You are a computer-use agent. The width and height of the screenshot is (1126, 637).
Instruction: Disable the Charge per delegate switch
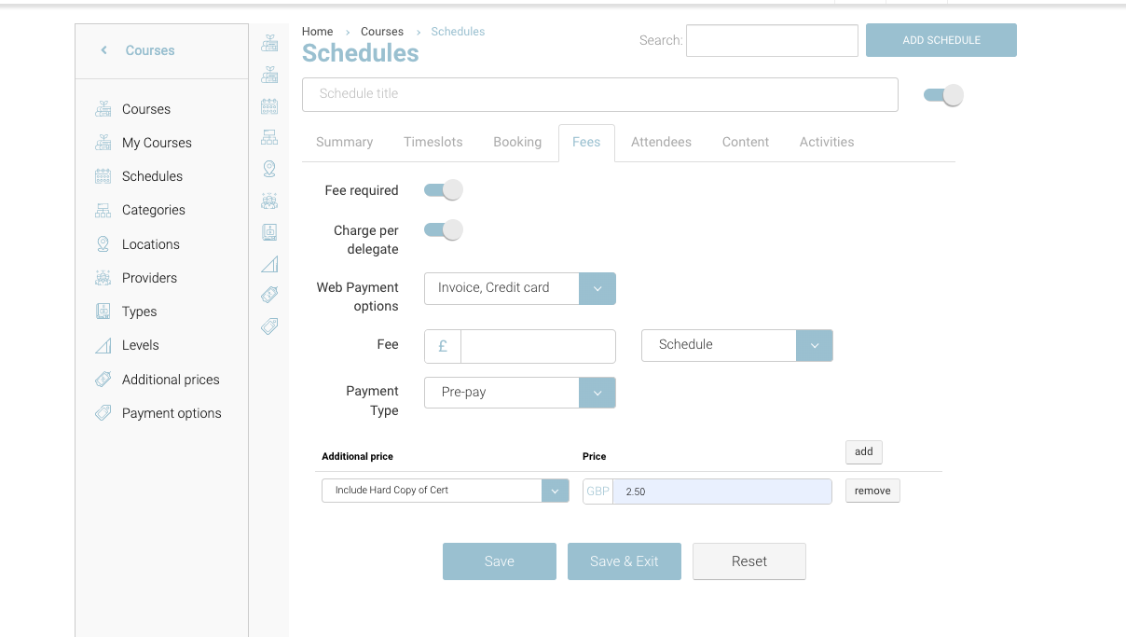(444, 230)
